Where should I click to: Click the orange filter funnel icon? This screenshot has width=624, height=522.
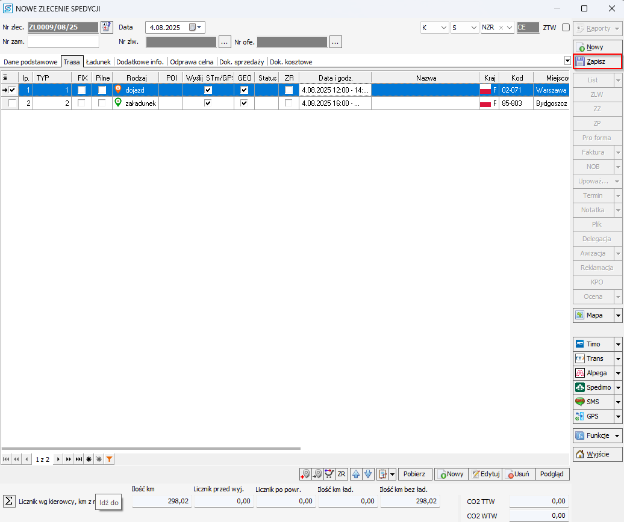coord(109,459)
